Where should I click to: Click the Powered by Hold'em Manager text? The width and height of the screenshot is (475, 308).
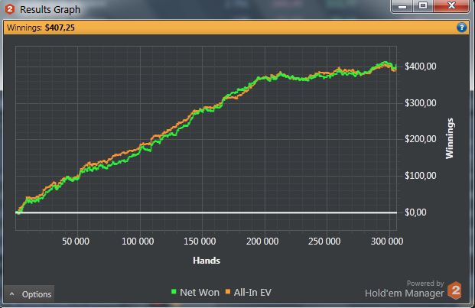pos(405,289)
